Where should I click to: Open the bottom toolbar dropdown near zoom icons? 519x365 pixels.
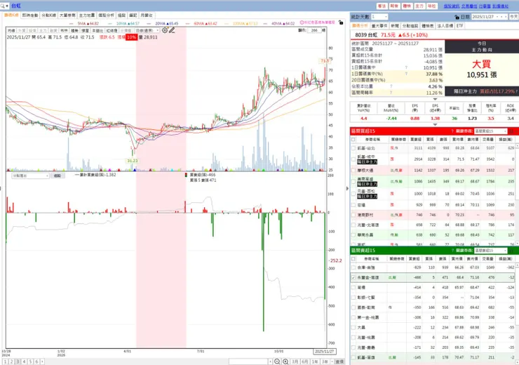tap(271, 361)
